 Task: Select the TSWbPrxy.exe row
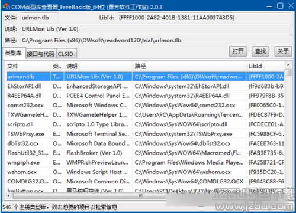[145, 134]
